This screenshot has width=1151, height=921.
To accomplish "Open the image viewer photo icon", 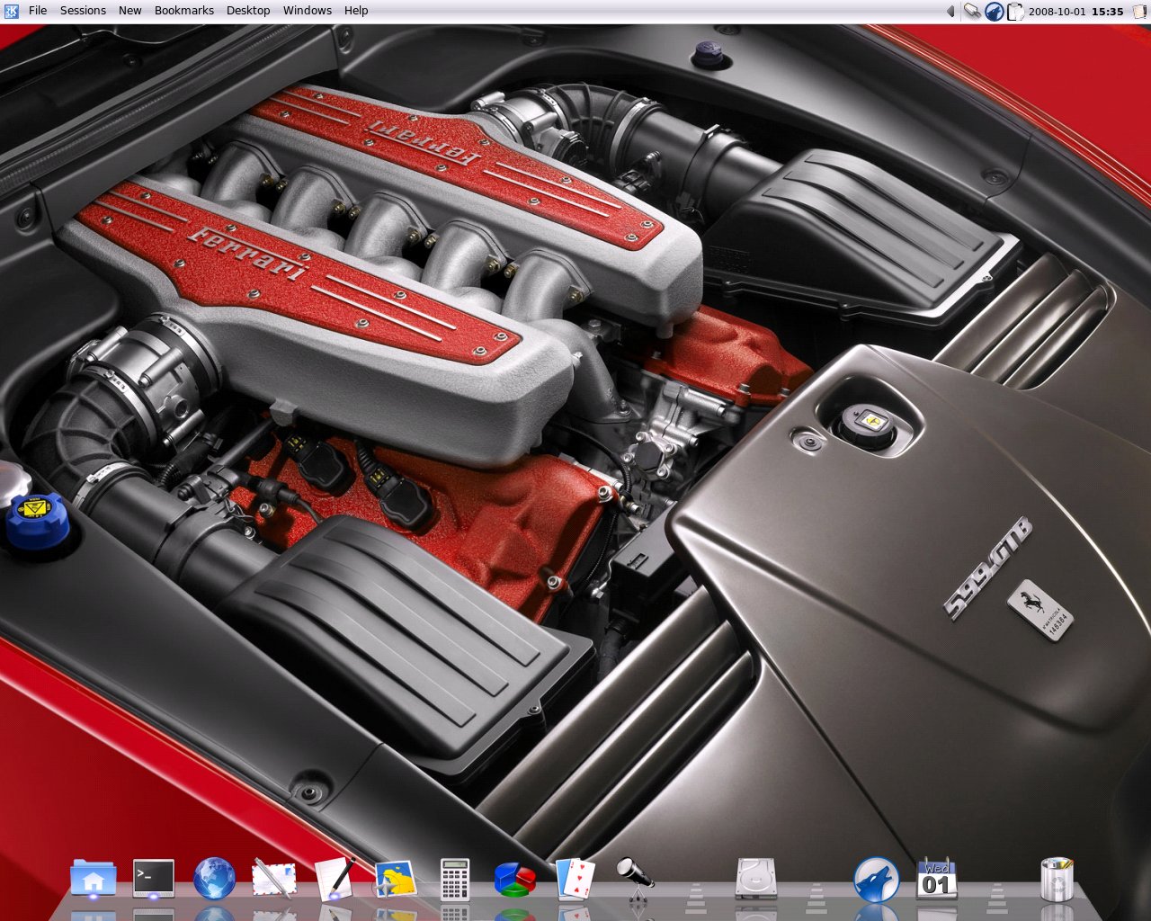I will pos(395,880).
